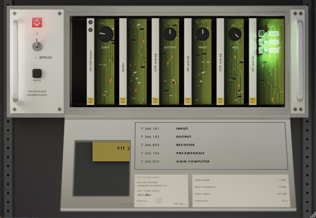Click the OUTPUT knob
The width and height of the screenshot is (316, 218).
pyautogui.click(x=170, y=34)
